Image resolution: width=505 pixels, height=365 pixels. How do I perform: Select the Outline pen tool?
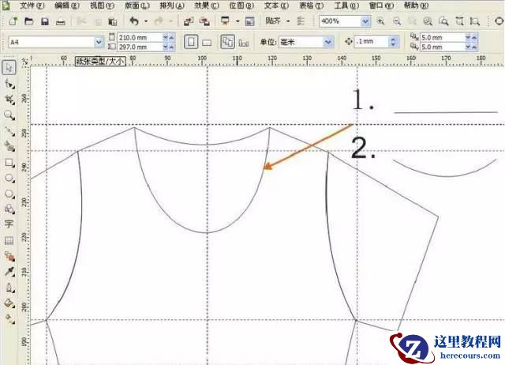point(9,288)
